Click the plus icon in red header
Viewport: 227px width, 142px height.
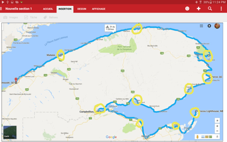point(199,9)
